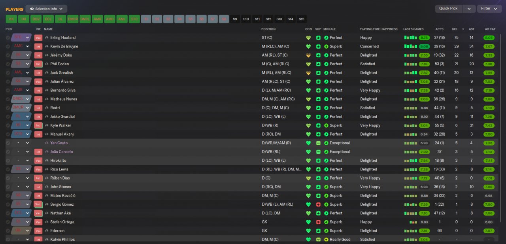The height and width of the screenshot is (244, 506).
Task: Click the person icon beside Yan Couto
Action: (x=47, y=143)
